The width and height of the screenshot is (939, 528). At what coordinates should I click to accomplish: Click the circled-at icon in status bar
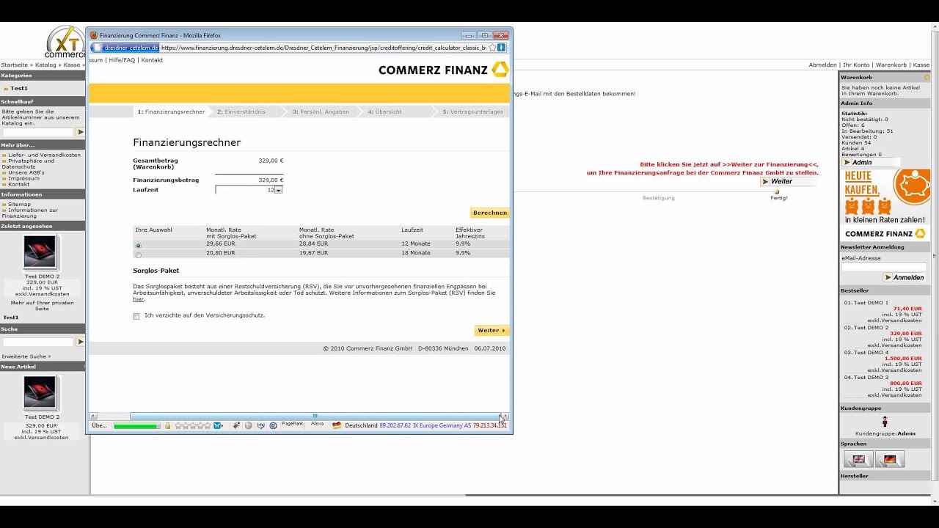(x=273, y=425)
